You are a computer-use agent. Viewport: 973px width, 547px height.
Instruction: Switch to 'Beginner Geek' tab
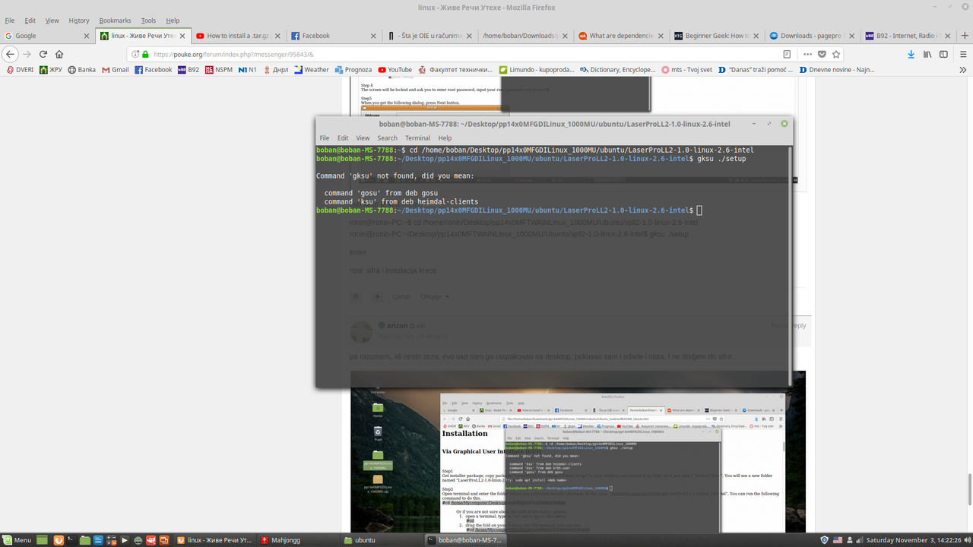(x=716, y=36)
